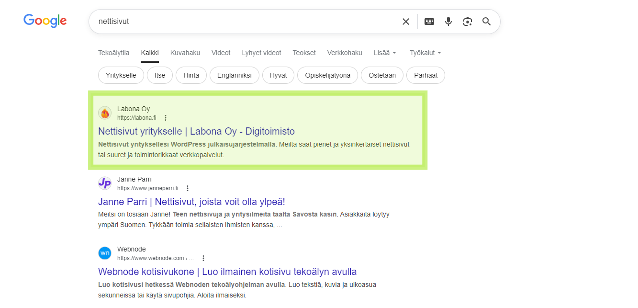Screen dimensions: 638x308
Task: Toggle the Yritykselle filter chip
Action: 121,75
